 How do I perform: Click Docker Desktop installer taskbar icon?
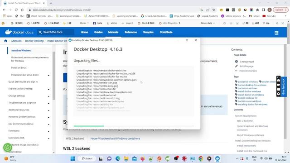pos(217,158)
